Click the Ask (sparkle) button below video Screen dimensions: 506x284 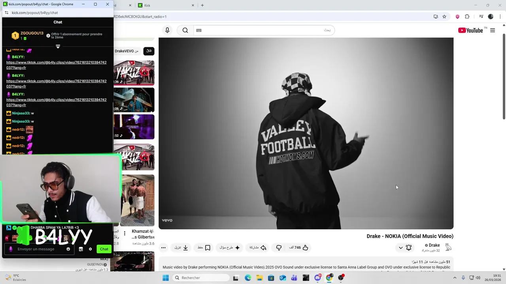click(x=230, y=248)
